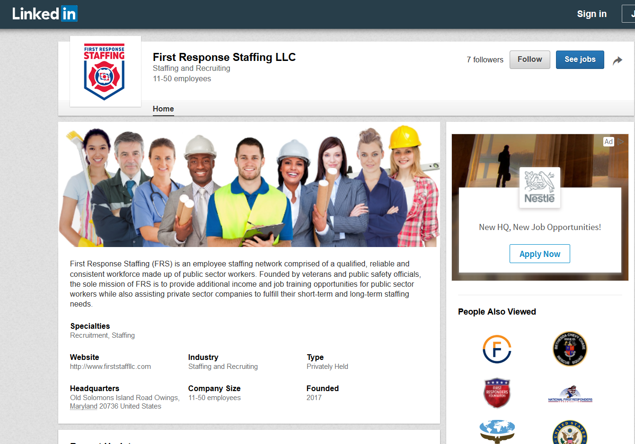The width and height of the screenshot is (635, 444).
Task: Click the People Also Viewed heading
Action: coord(497,312)
